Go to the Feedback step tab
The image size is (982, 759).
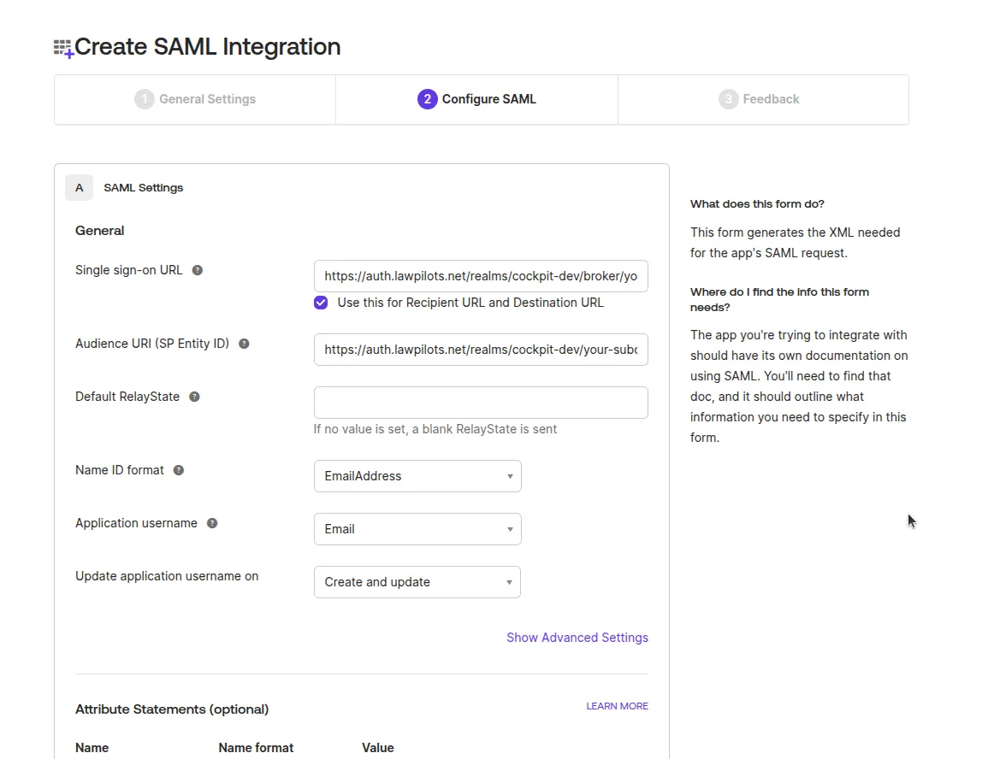point(763,99)
